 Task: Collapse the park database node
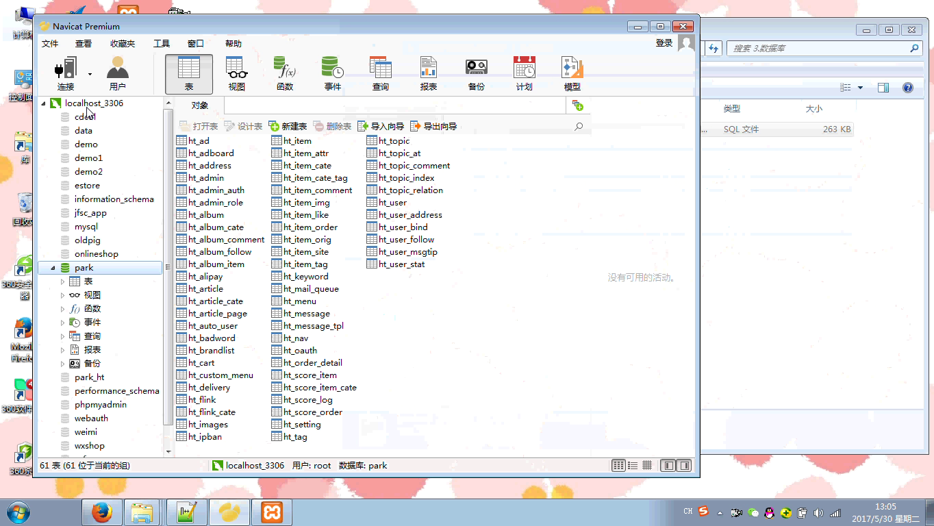(x=53, y=268)
